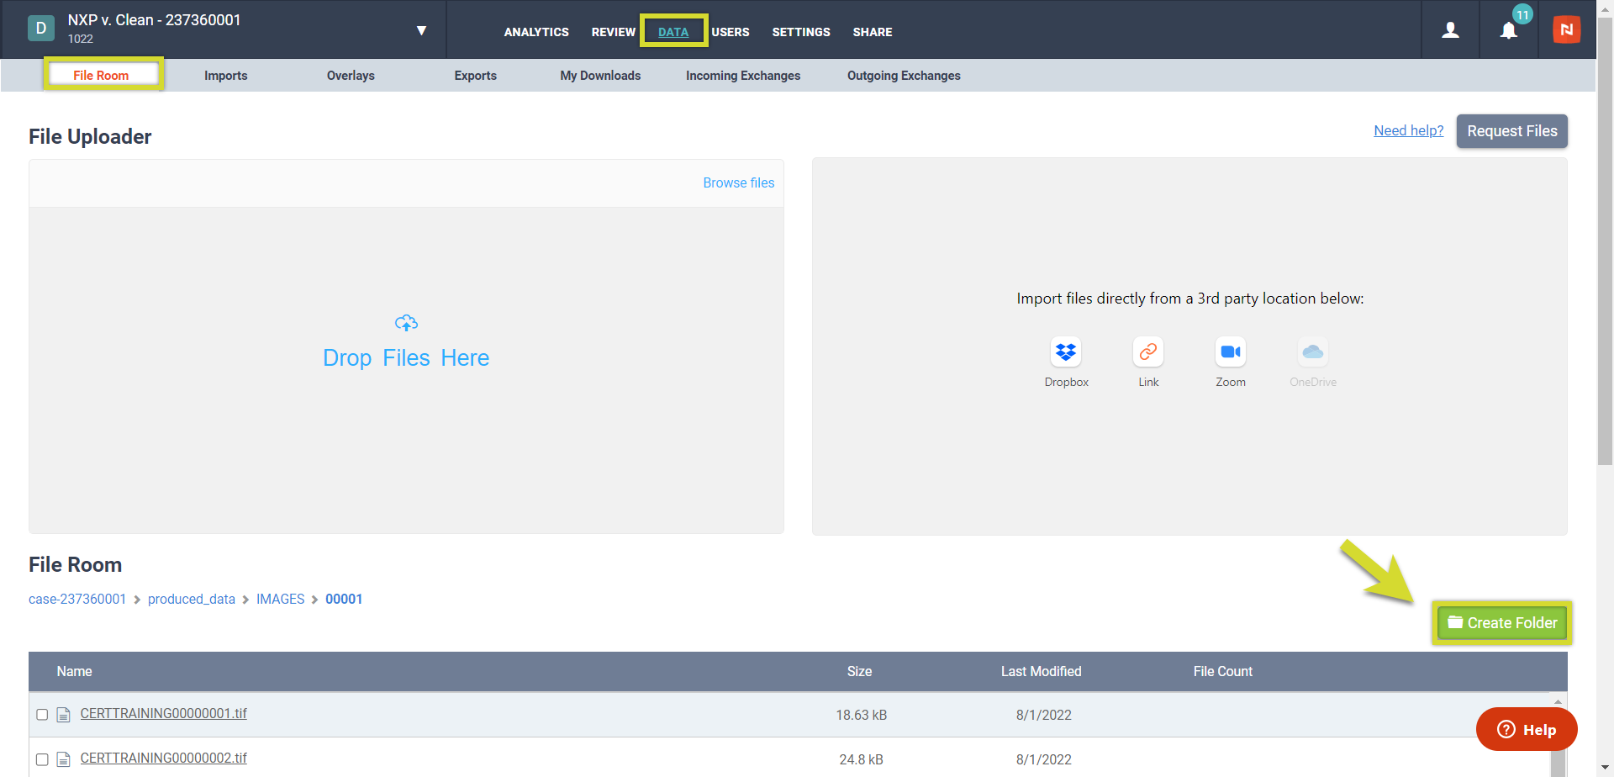Viewport: 1614px width, 777px height.
Task: Switch to Imports tab
Action: 226,76
